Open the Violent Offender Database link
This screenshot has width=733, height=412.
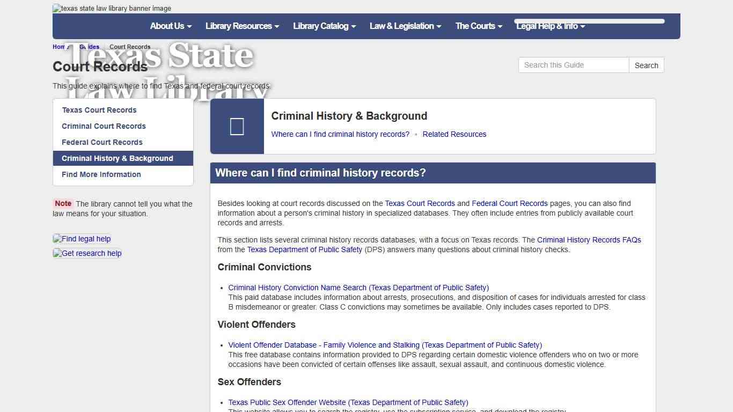click(385, 345)
